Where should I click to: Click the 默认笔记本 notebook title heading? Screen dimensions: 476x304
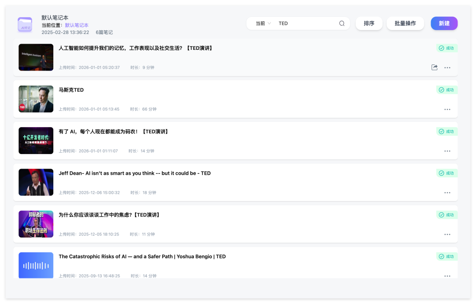[x=55, y=18]
